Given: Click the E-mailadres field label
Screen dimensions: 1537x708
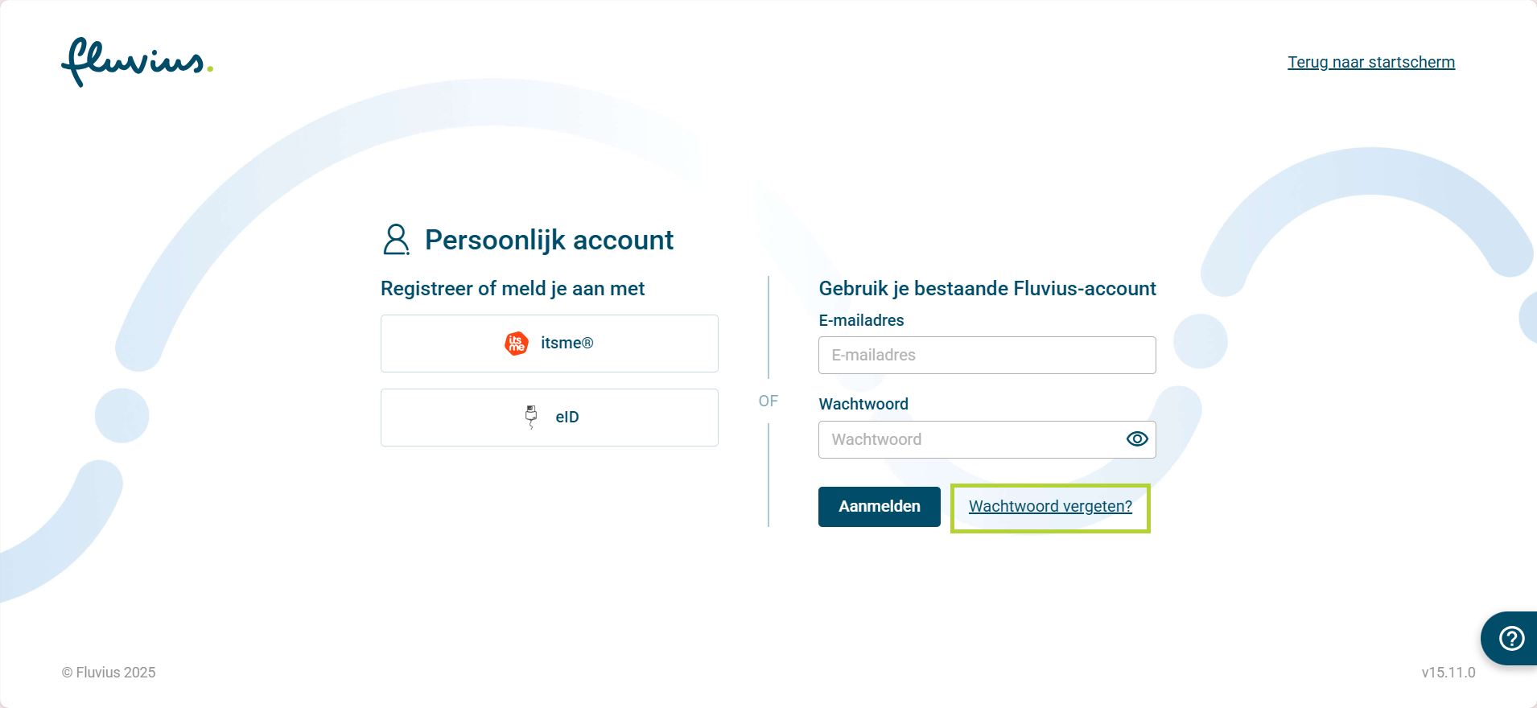Looking at the screenshot, I should (x=861, y=321).
